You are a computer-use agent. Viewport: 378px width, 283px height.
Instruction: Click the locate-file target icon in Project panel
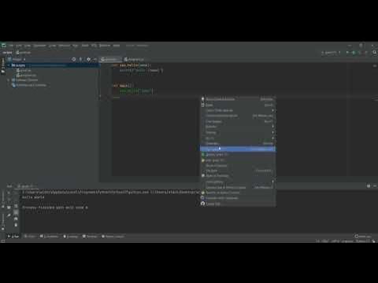click(x=74, y=60)
